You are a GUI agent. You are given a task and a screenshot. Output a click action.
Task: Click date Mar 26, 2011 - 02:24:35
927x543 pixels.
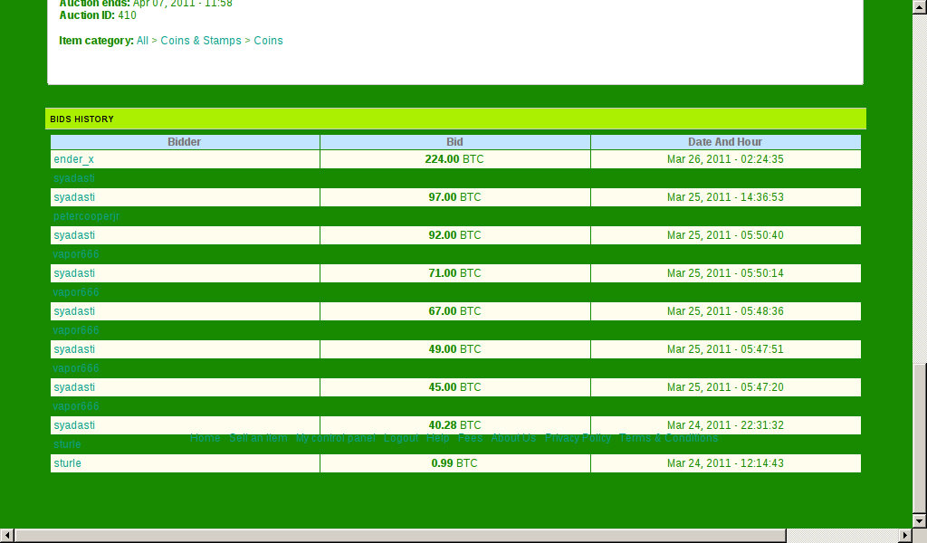[x=725, y=159]
